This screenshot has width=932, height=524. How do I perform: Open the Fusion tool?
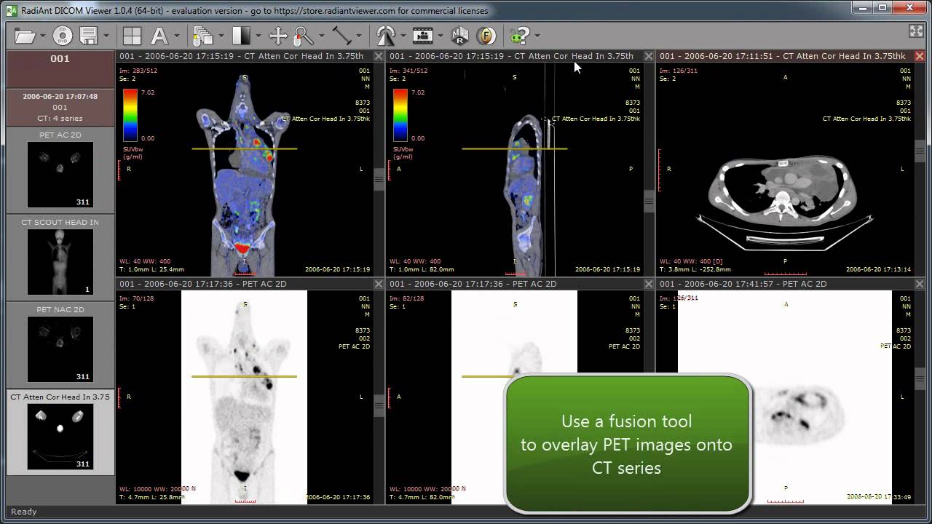(x=486, y=36)
